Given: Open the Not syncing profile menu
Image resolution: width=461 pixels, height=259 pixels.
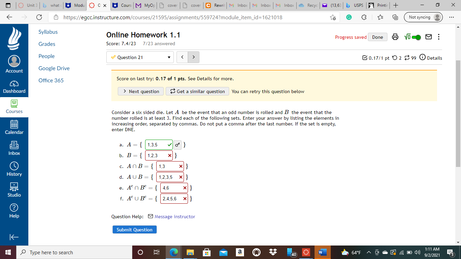Looking at the screenshot, I should [423, 17].
